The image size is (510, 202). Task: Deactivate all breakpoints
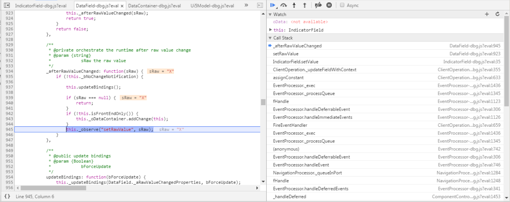click(318, 5)
